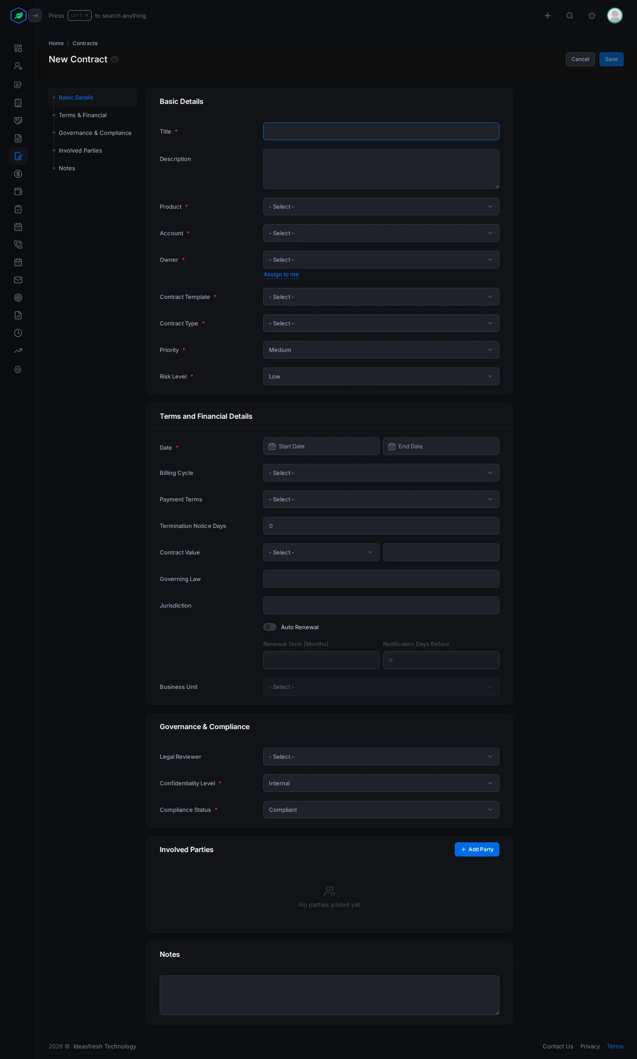Image resolution: width=637 pixels, height=1059 pixels.
Task: Click the highlighted contract pen icon in sidebar
Action: [x=18, y=156]
